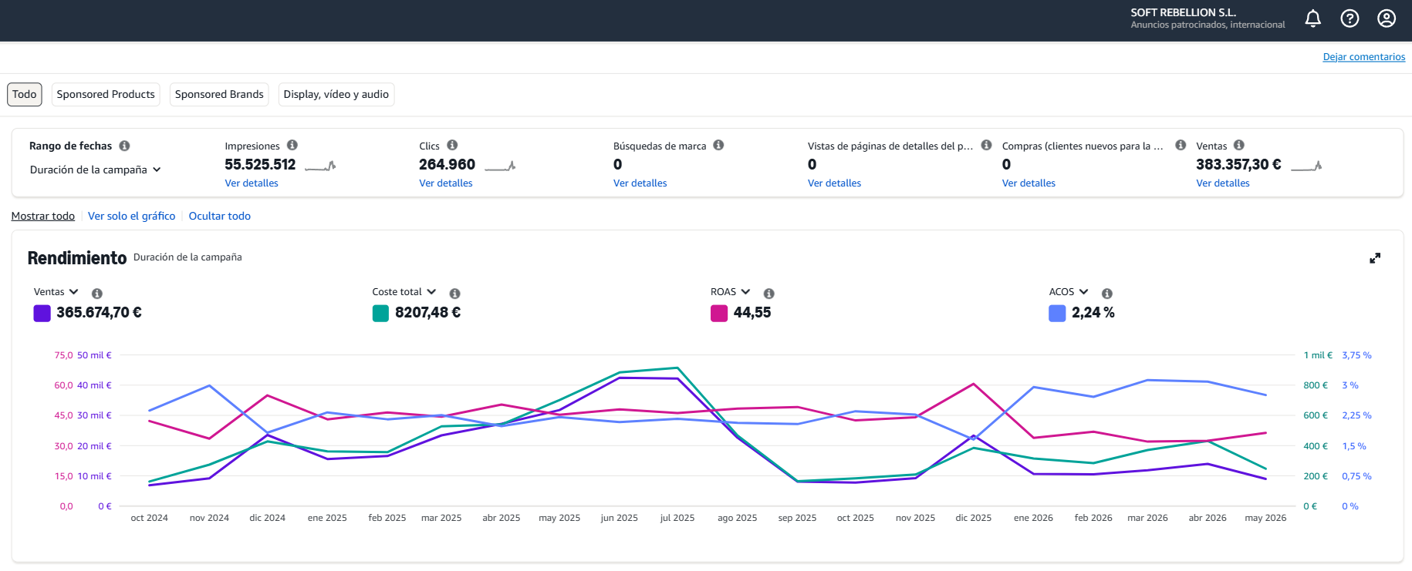The height and width of the screenshot is (571, 1412).
Task: Open the notifications bell icon
Action: (x=1312, y=18)
